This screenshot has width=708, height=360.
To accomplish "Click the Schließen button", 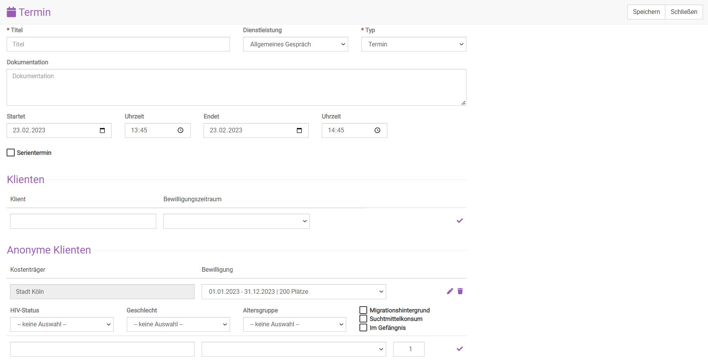I will coord(684,12).
